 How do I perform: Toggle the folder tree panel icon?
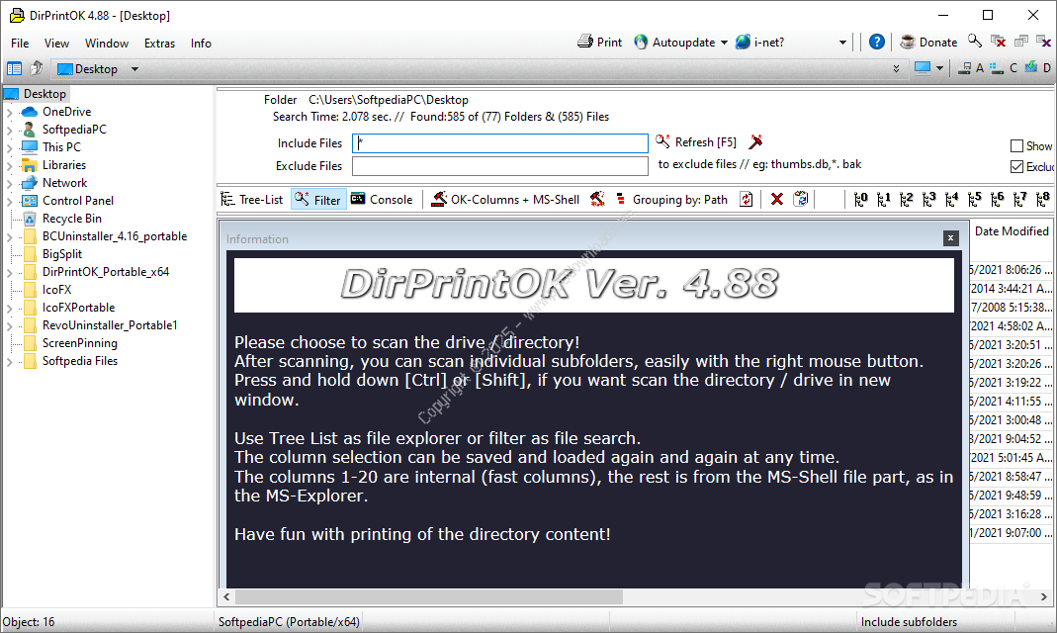(x=14, y=69)
